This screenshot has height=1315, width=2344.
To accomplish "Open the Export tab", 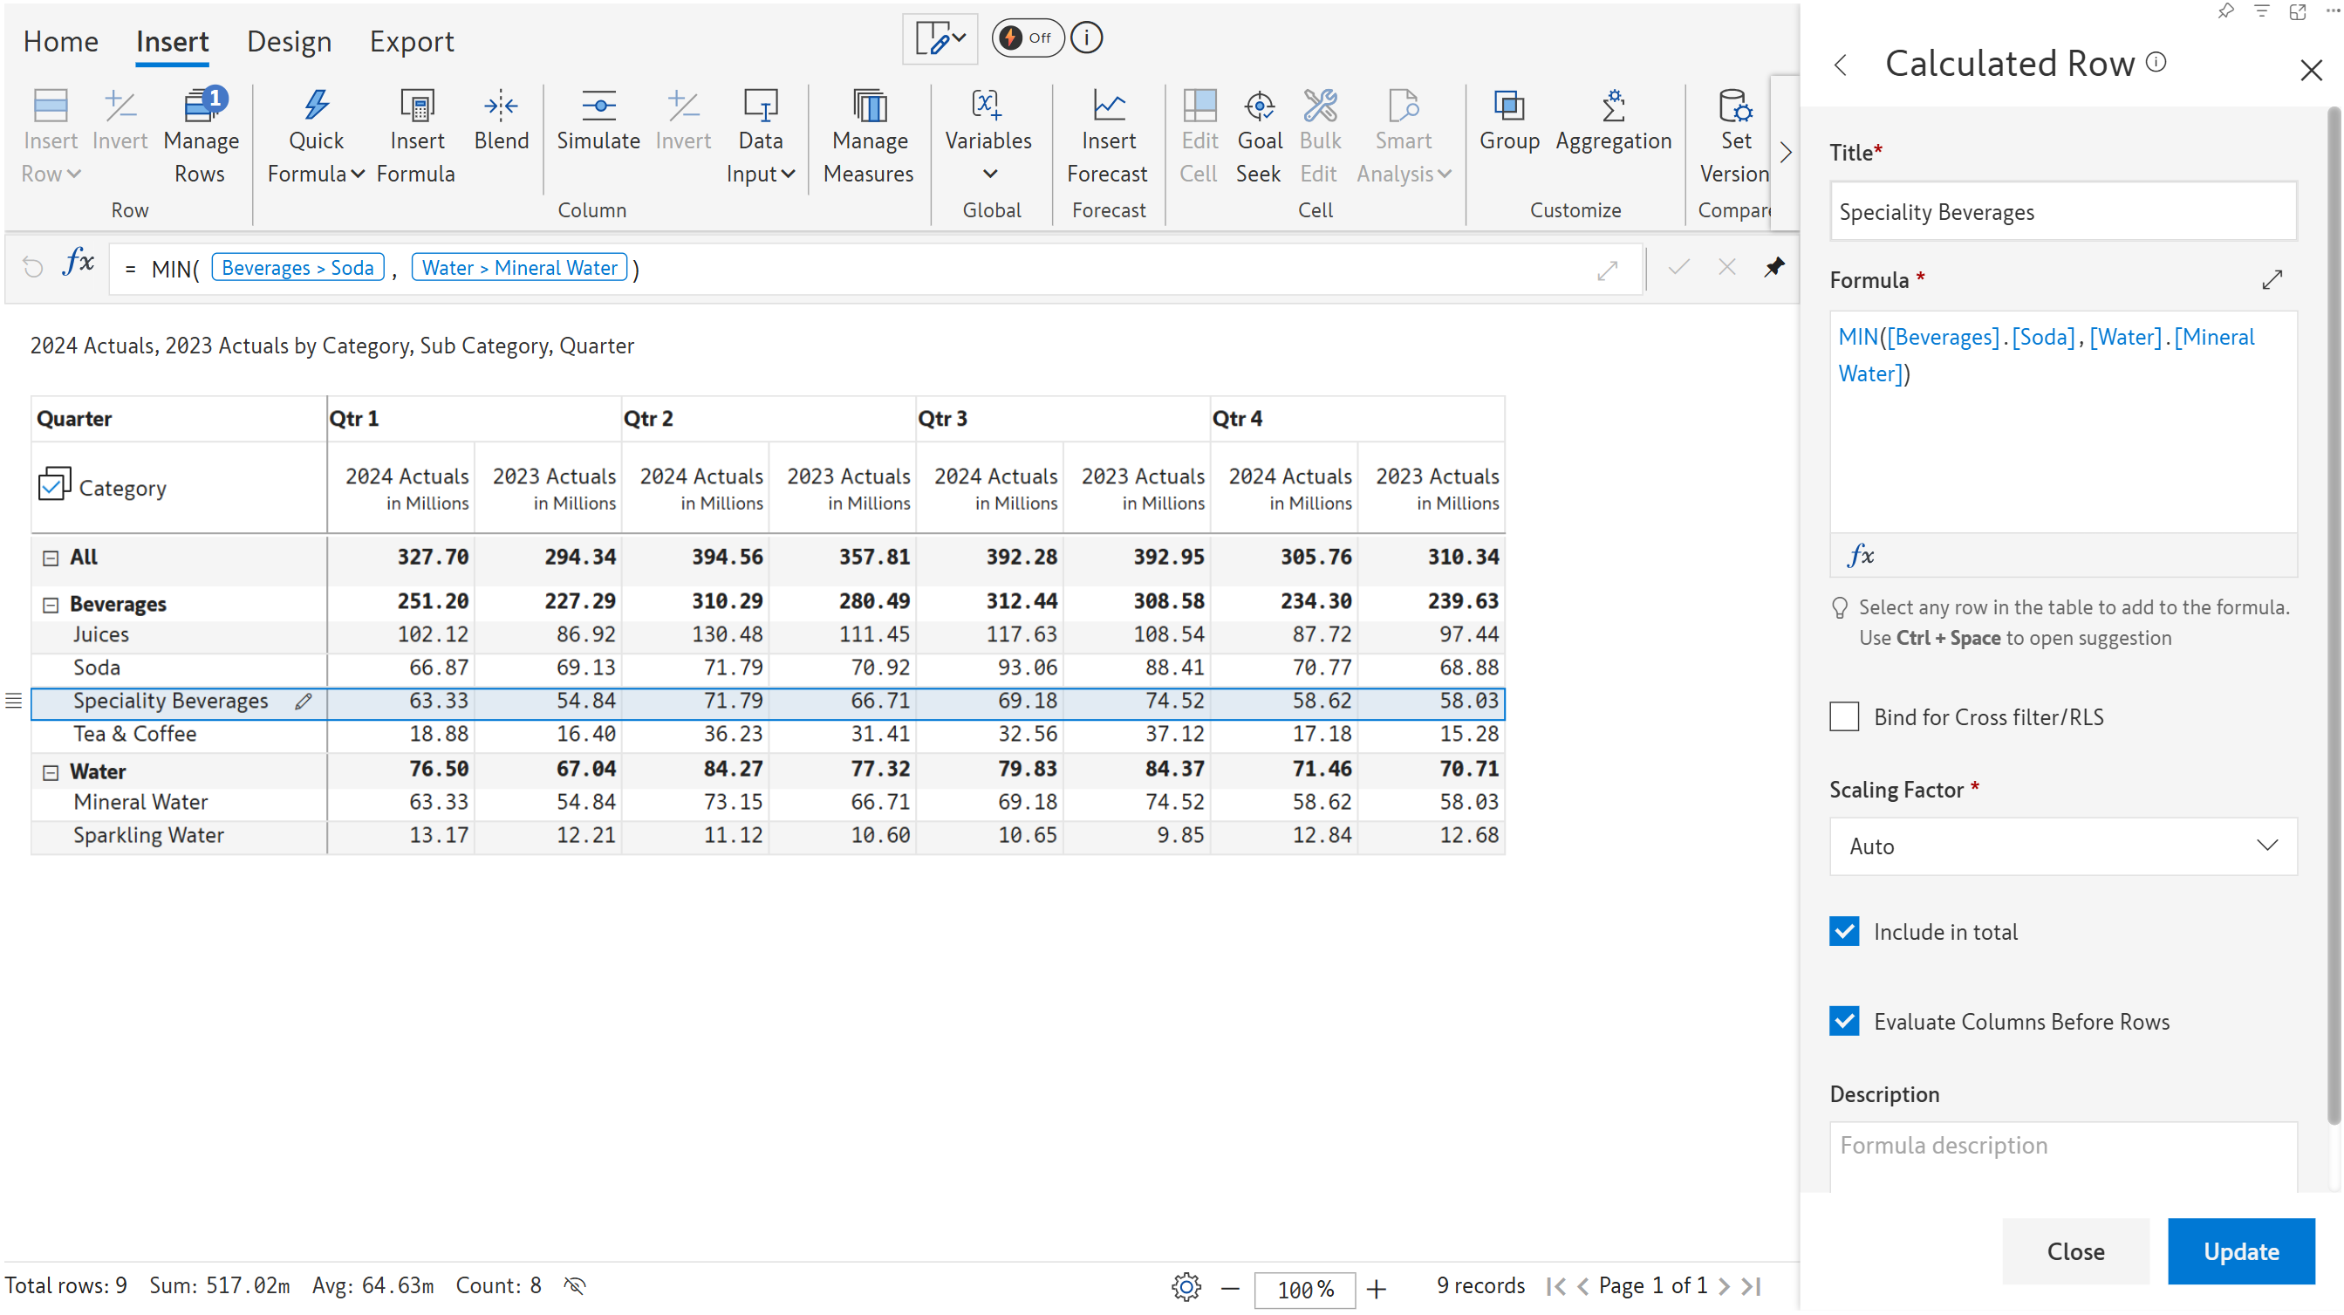I will point(410,42).
